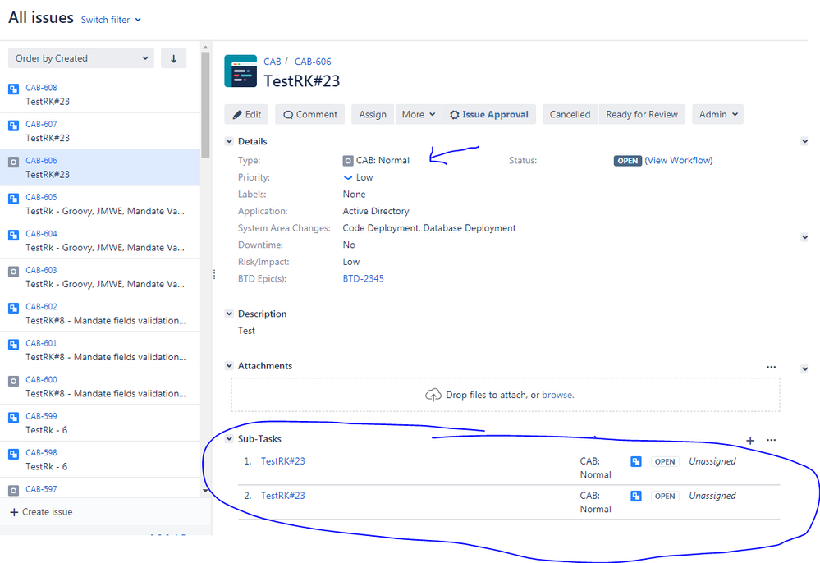Click the OPEN status badge in Details
The width and height of the screenshot is (820, 563).
628,161
